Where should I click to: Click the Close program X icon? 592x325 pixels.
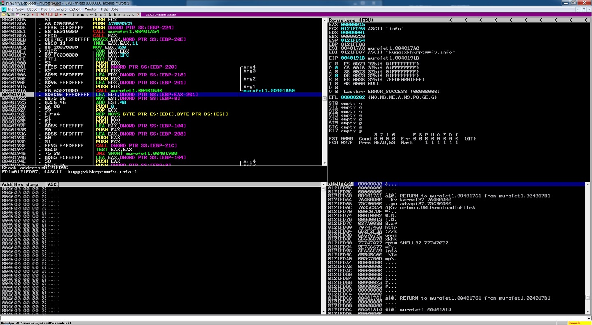[28, 14]
